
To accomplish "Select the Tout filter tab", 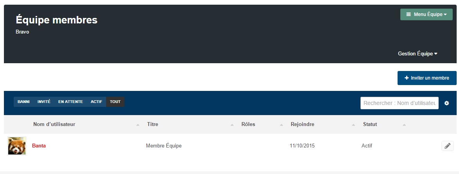I will point(115,102).
